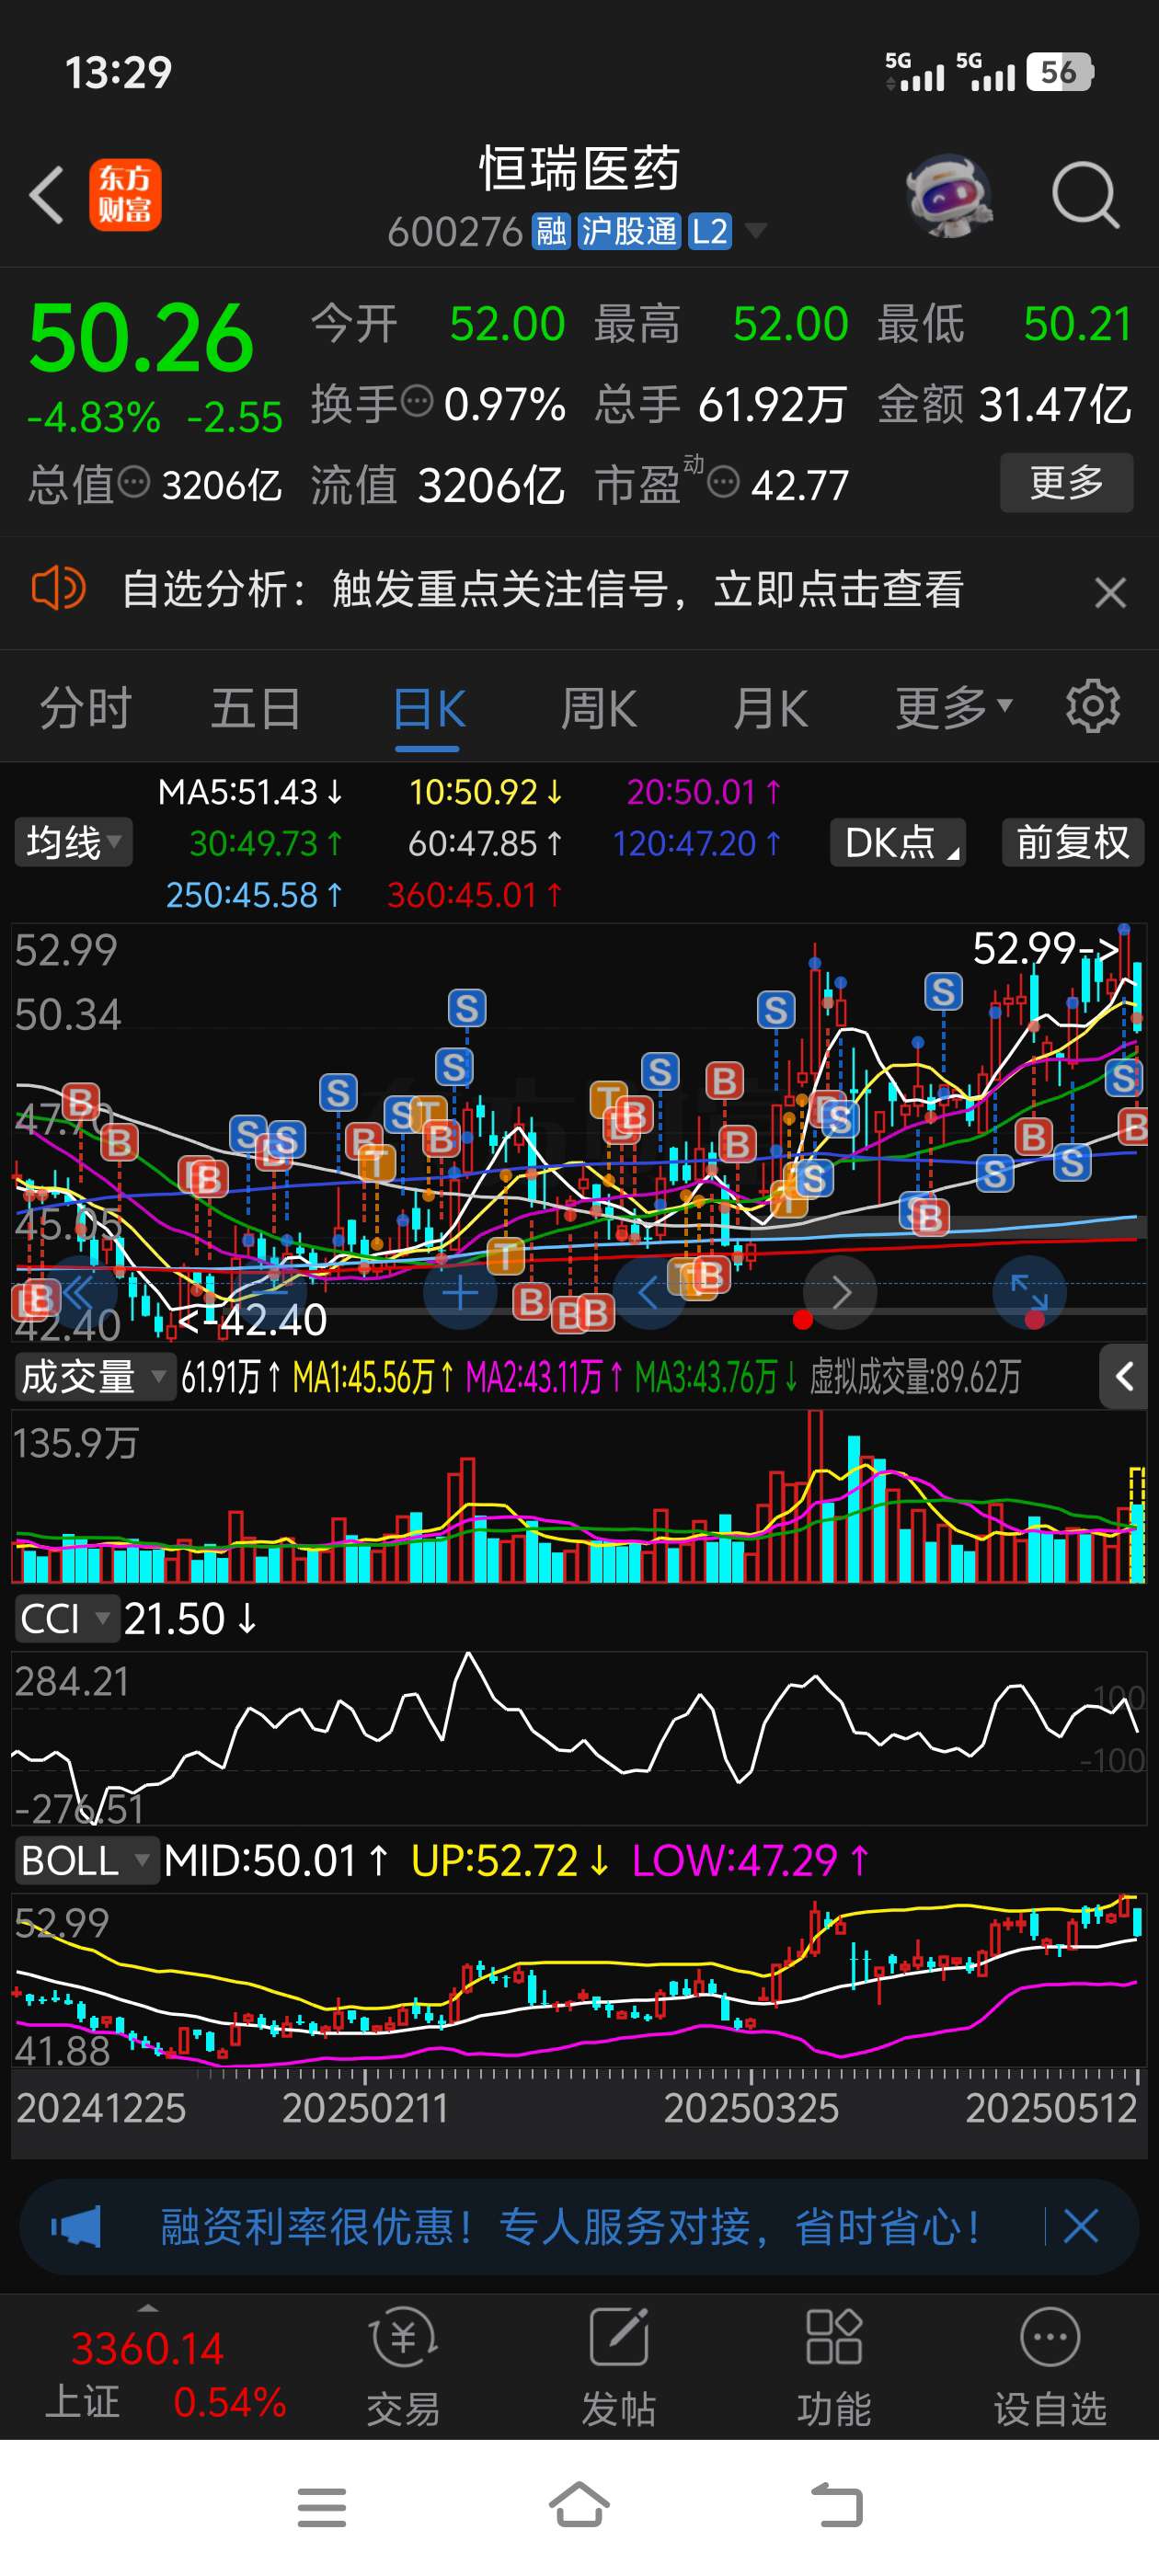Viewport: 1159px width, 2575px height.
Task: Show more quote details via 更多 button
Action: (x=1066, y=483)
